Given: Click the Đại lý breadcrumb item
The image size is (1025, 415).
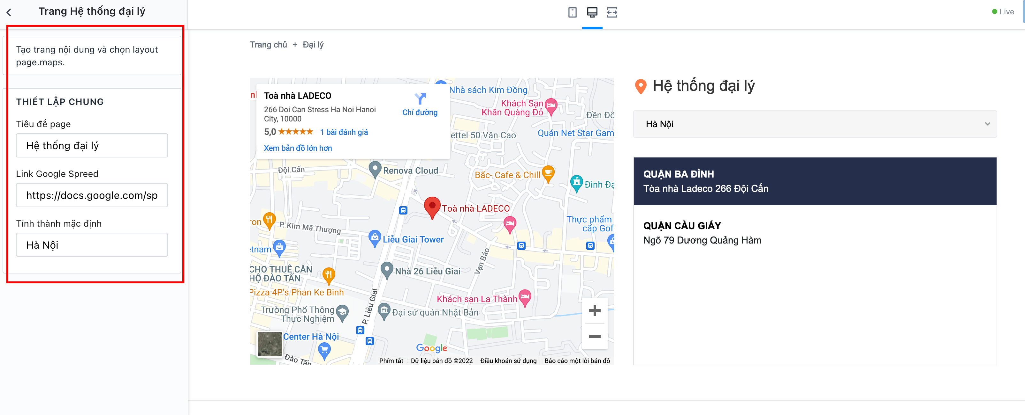Looking at the screenshot, I should [x=313, y=45].
